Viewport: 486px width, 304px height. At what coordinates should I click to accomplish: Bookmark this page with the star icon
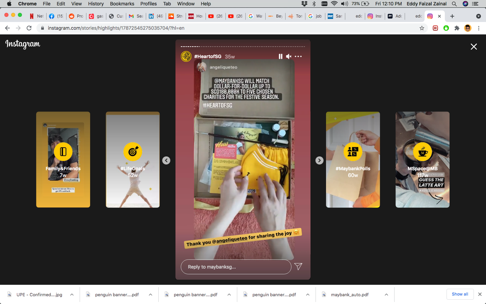coord(422,28)
